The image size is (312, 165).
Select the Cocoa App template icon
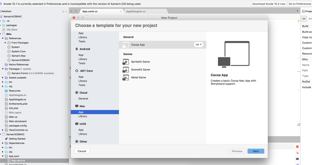tap(126, 45)
